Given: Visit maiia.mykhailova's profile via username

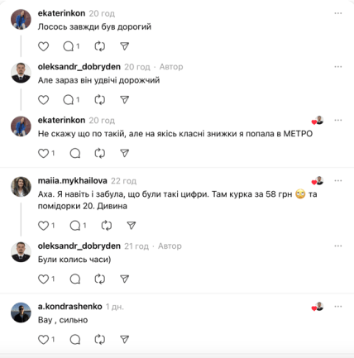Looking at the screenshot, I should (x=73, y=181).
